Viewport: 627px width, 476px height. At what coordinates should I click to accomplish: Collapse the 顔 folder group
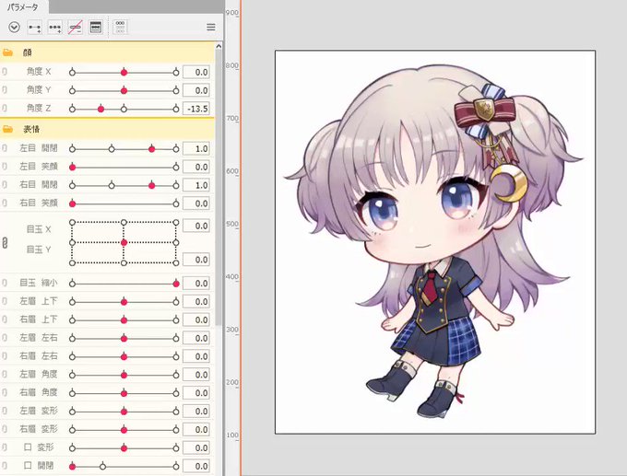point(7,52)
